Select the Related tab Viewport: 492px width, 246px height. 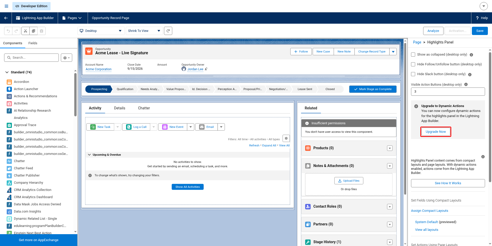click(x=311, y=108)
